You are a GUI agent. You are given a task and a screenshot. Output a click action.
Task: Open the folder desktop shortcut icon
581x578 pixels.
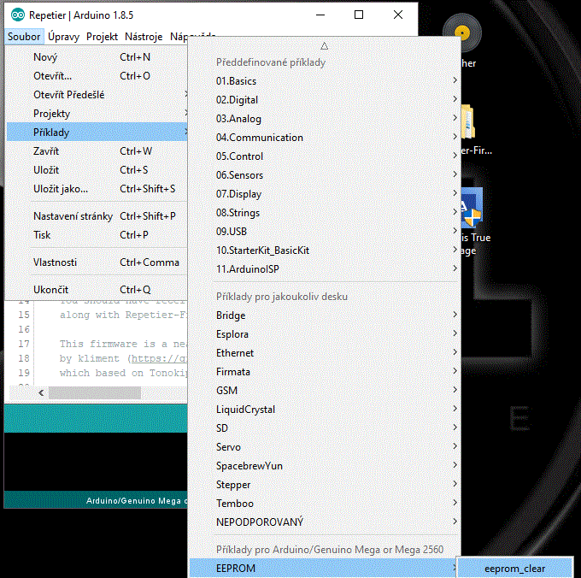click(467, 122)
